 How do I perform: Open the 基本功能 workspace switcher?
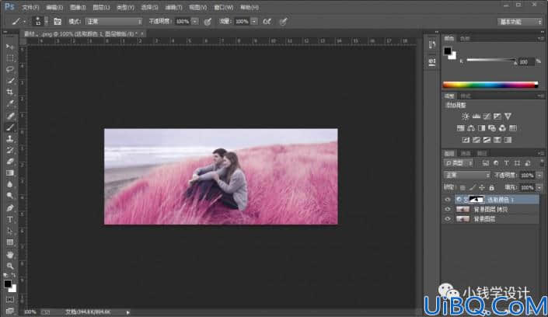(x=520, y=22)
